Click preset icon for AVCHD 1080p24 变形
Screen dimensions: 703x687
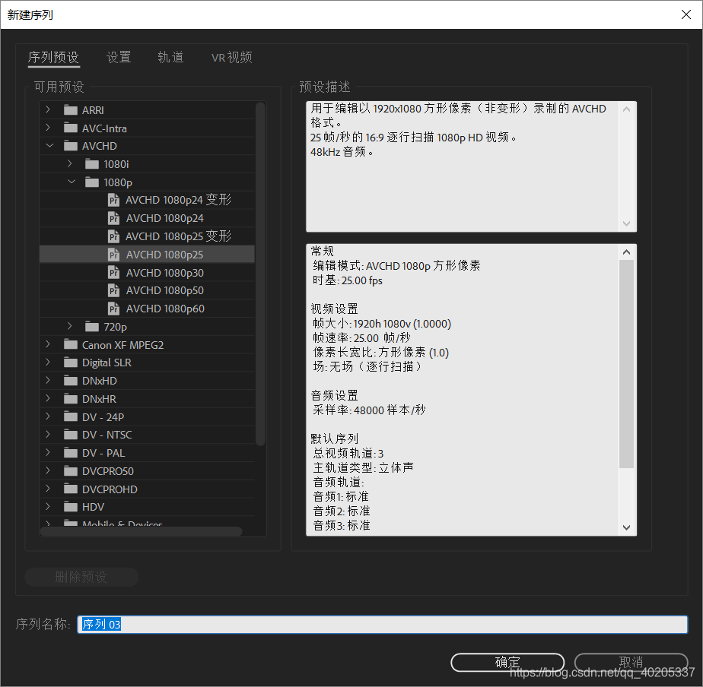114,200
